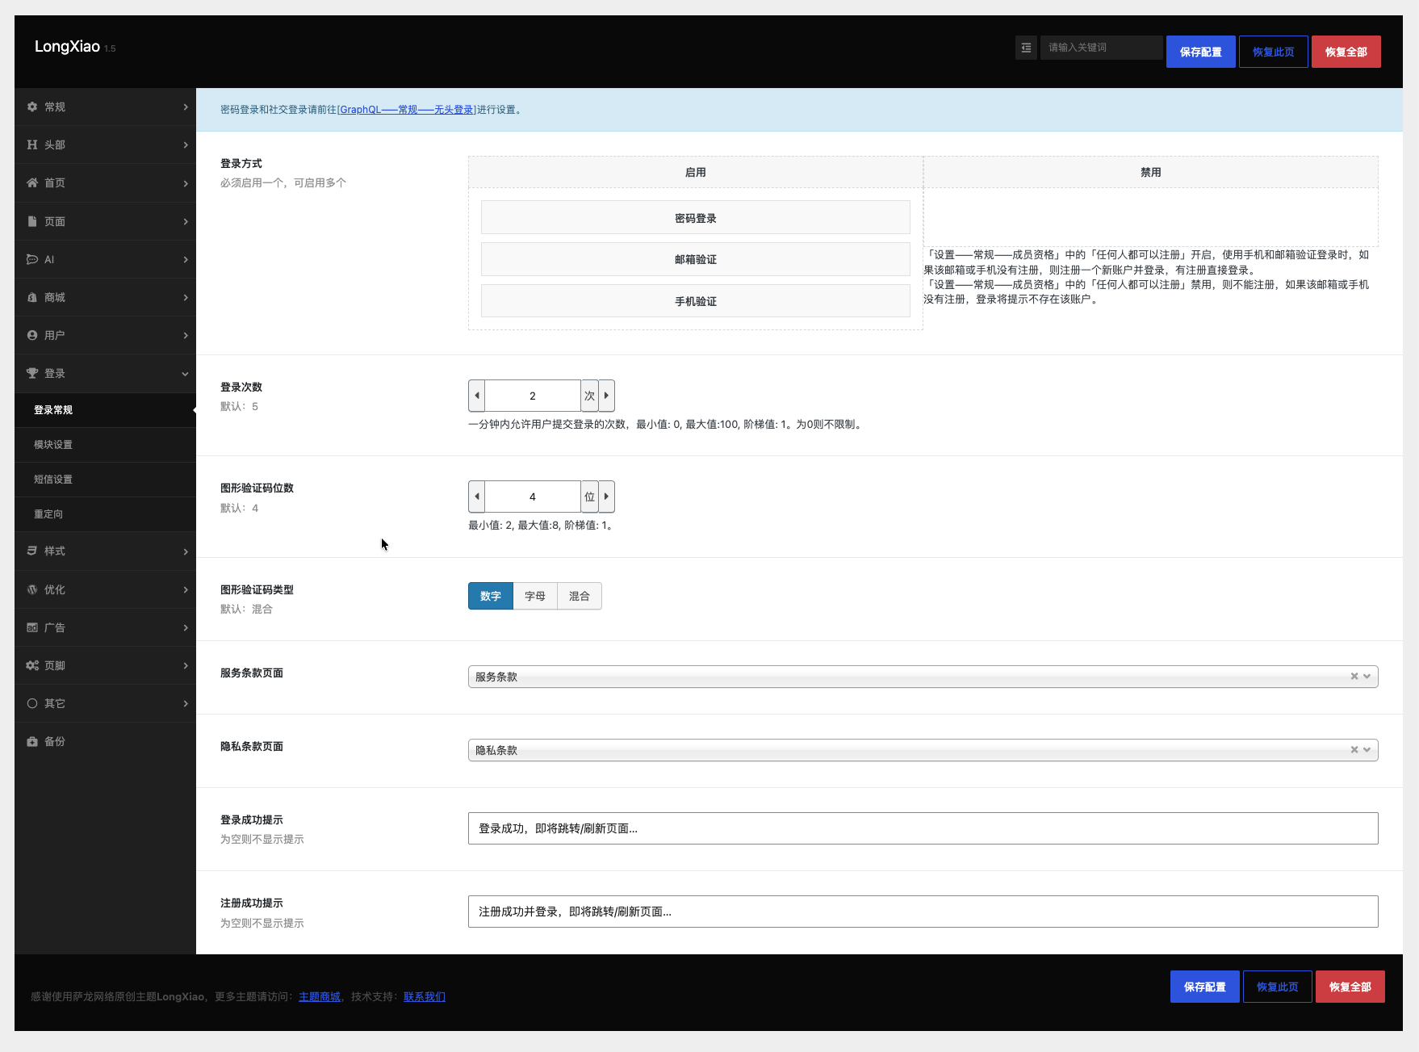Screen dimensions: 1419x1052
Task: Click the H icon beside 头部
Action: 32,145
